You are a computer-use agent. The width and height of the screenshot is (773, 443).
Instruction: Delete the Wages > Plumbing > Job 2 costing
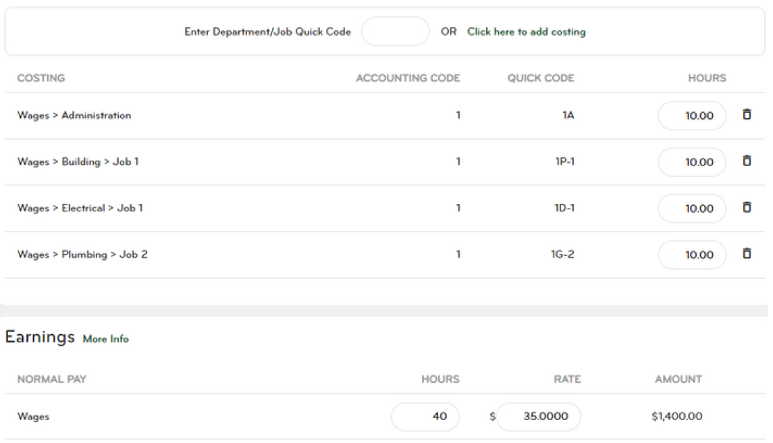coord(747,255)
